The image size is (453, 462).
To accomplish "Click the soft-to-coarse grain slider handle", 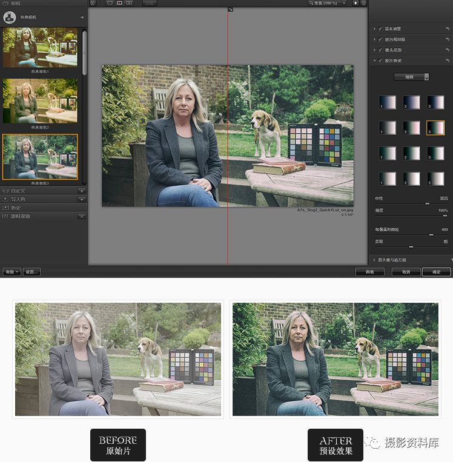I will click(411, 246).
